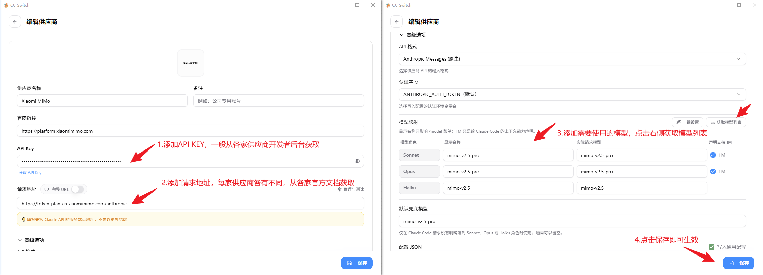This screenshot has height=275, width=763.
Task: Open 管理与测速 link
Action: 351,189
